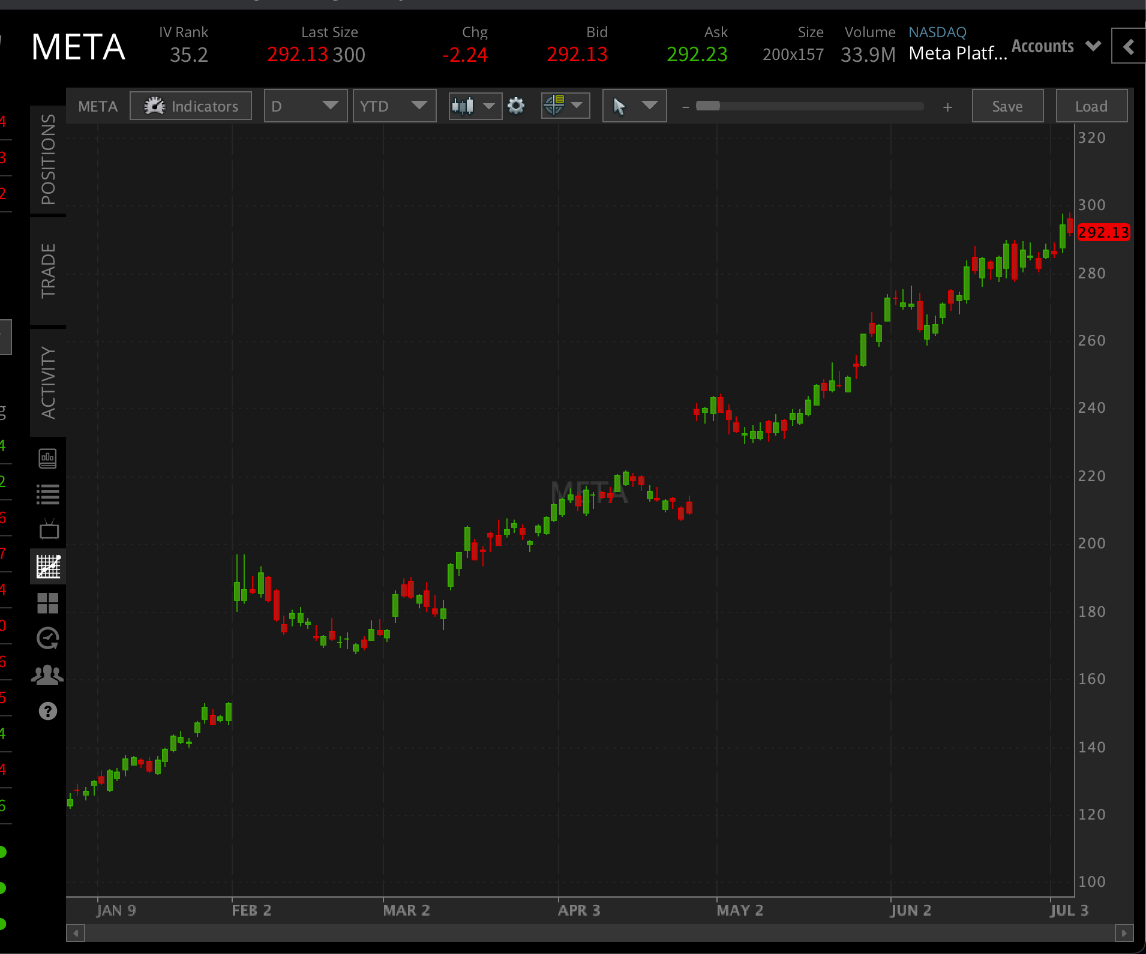Expand the Accounts dropdown chevron
The width and height of the screenshot is (1146, 954).
coord(1094,46)
